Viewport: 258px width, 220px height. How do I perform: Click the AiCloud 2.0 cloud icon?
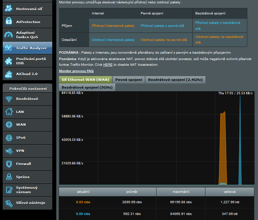tap(9, 74)
